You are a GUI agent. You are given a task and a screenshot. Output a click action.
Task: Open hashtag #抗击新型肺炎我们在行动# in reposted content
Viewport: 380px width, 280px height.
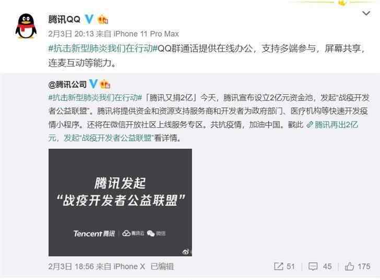coord(95,98)
